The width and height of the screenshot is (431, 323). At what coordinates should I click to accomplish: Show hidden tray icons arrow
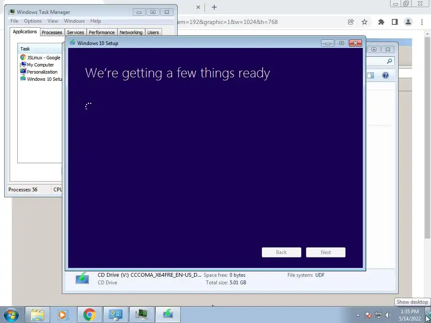click(x=358, y=315)
